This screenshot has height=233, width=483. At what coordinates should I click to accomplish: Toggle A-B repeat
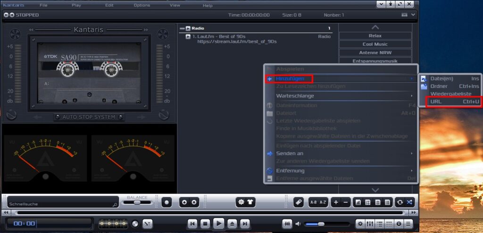point(313,202)
